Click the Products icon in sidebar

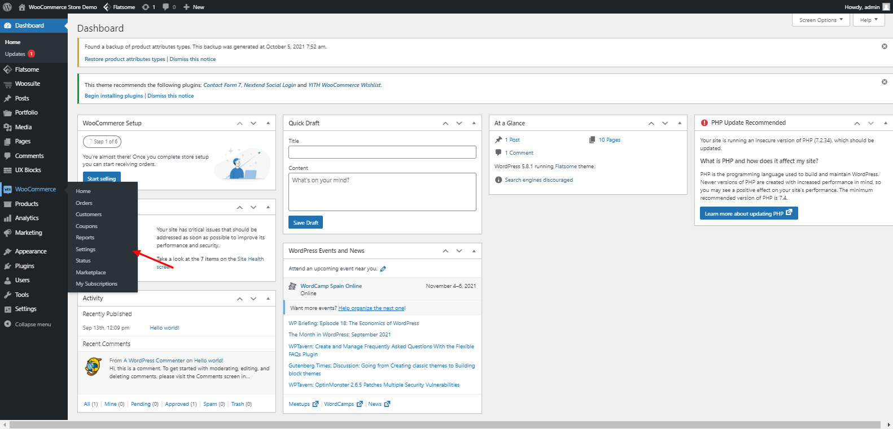(8, 204)
